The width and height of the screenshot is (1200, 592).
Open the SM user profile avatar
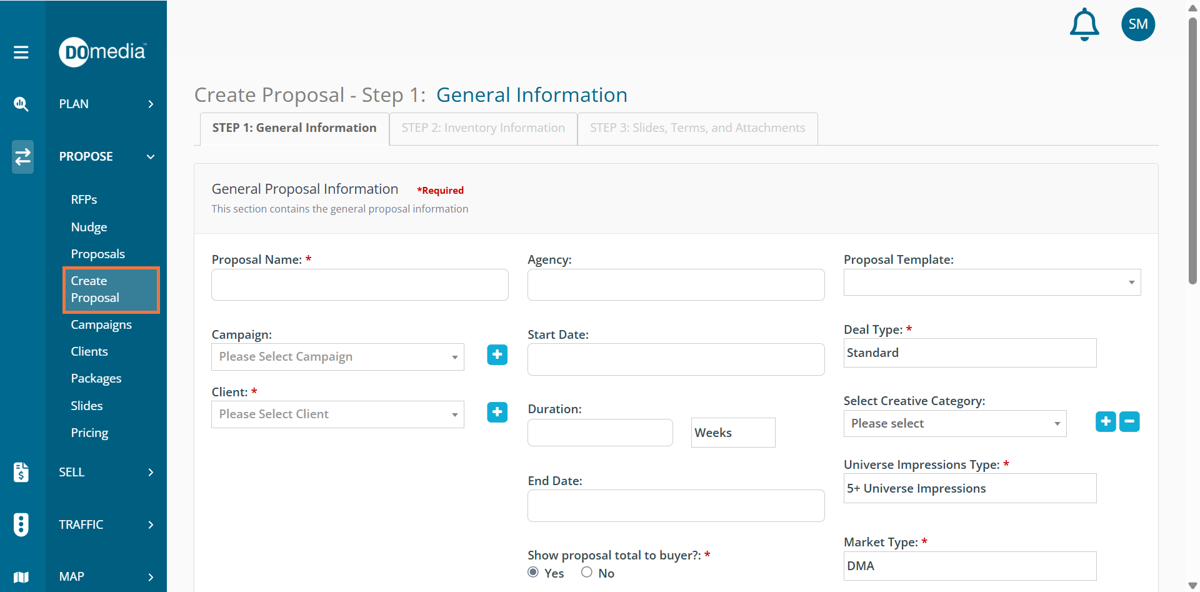coord(1137,24)
